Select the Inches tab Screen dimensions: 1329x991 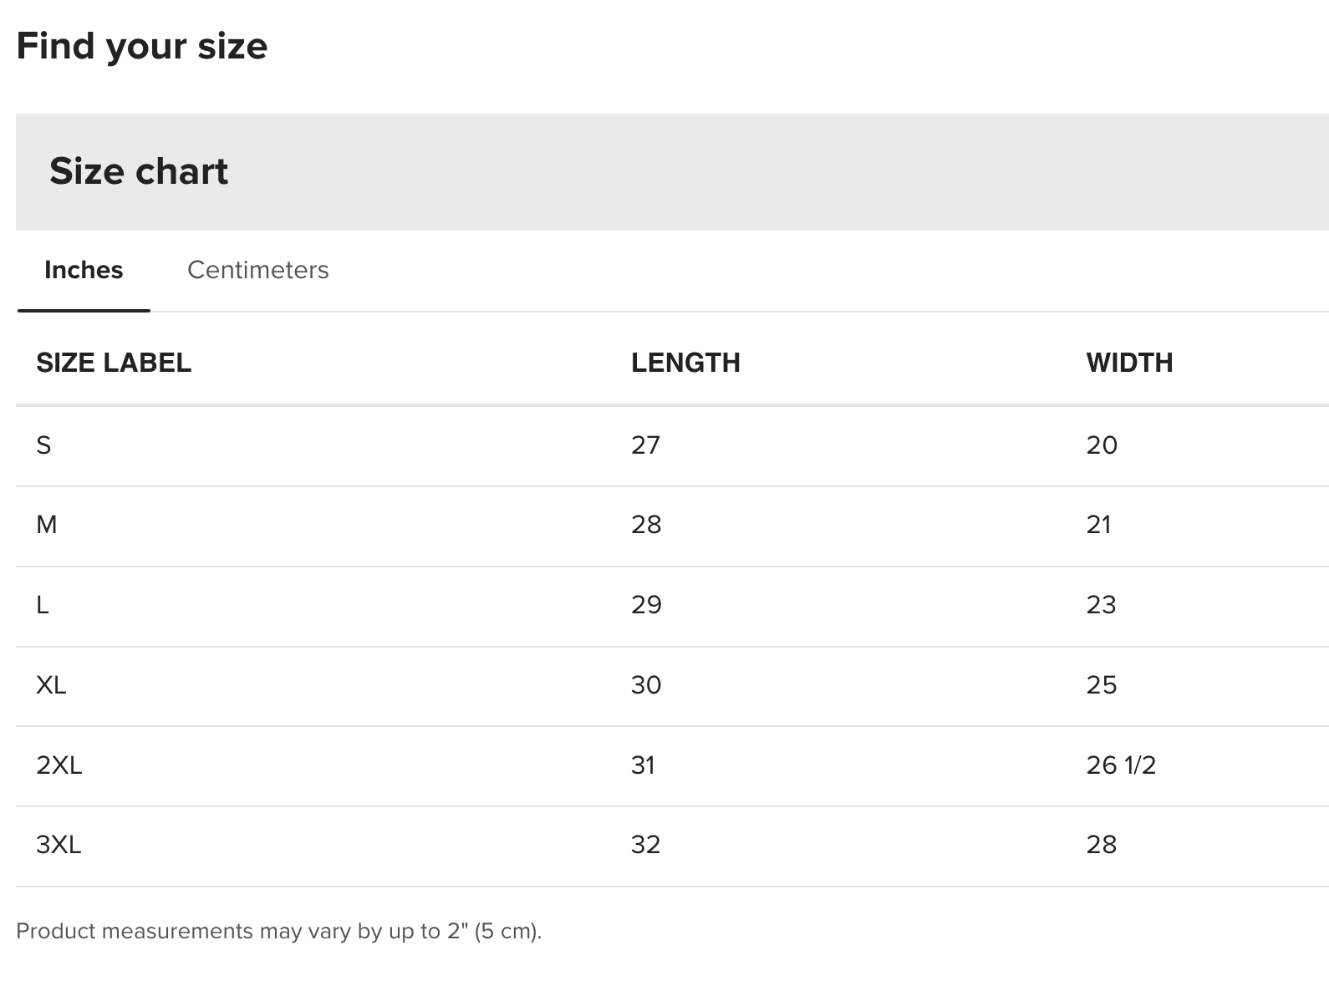tap(84, 270)
